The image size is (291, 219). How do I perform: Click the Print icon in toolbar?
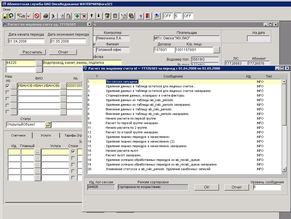pyautogui.click(x=46, y=16)
